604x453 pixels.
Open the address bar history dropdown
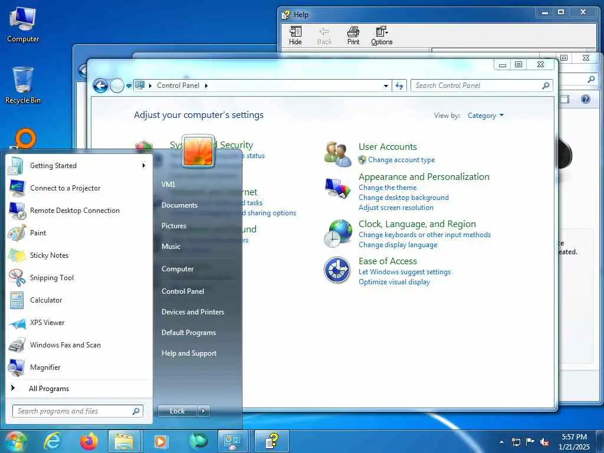tap(386, 86)
